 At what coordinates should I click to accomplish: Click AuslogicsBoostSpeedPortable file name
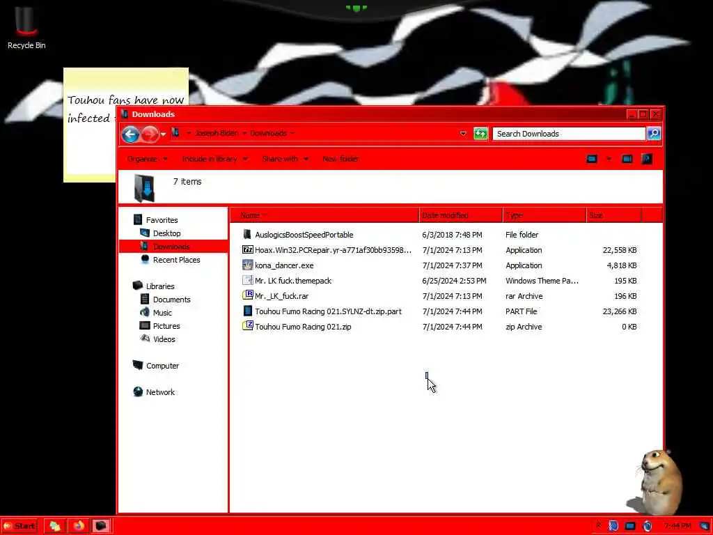tap(304, 235)
